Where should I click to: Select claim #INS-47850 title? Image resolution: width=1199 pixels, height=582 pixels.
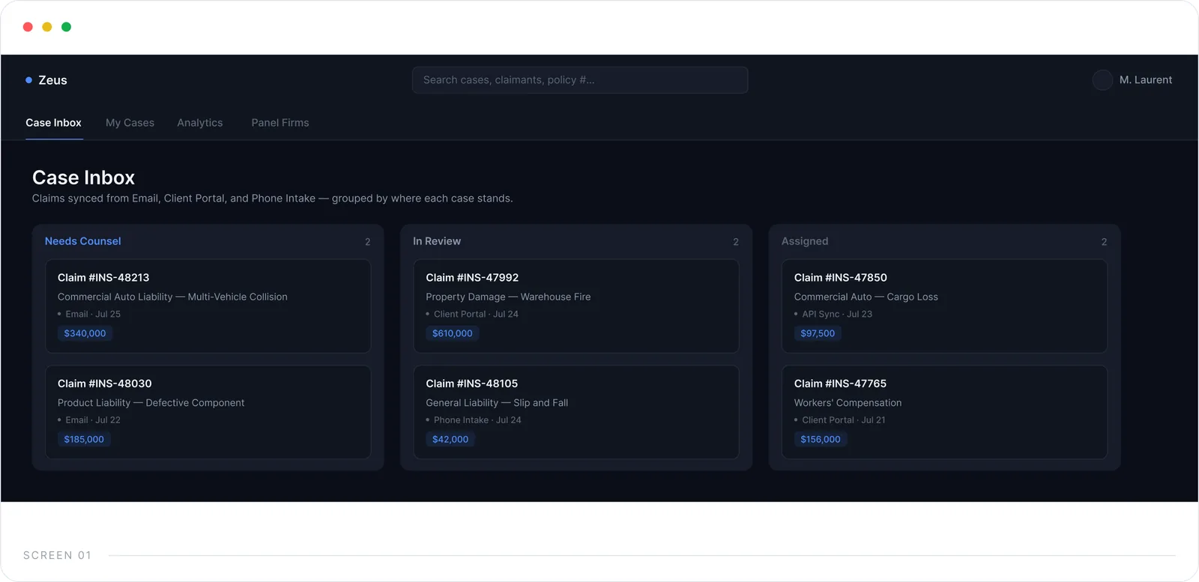841,278
